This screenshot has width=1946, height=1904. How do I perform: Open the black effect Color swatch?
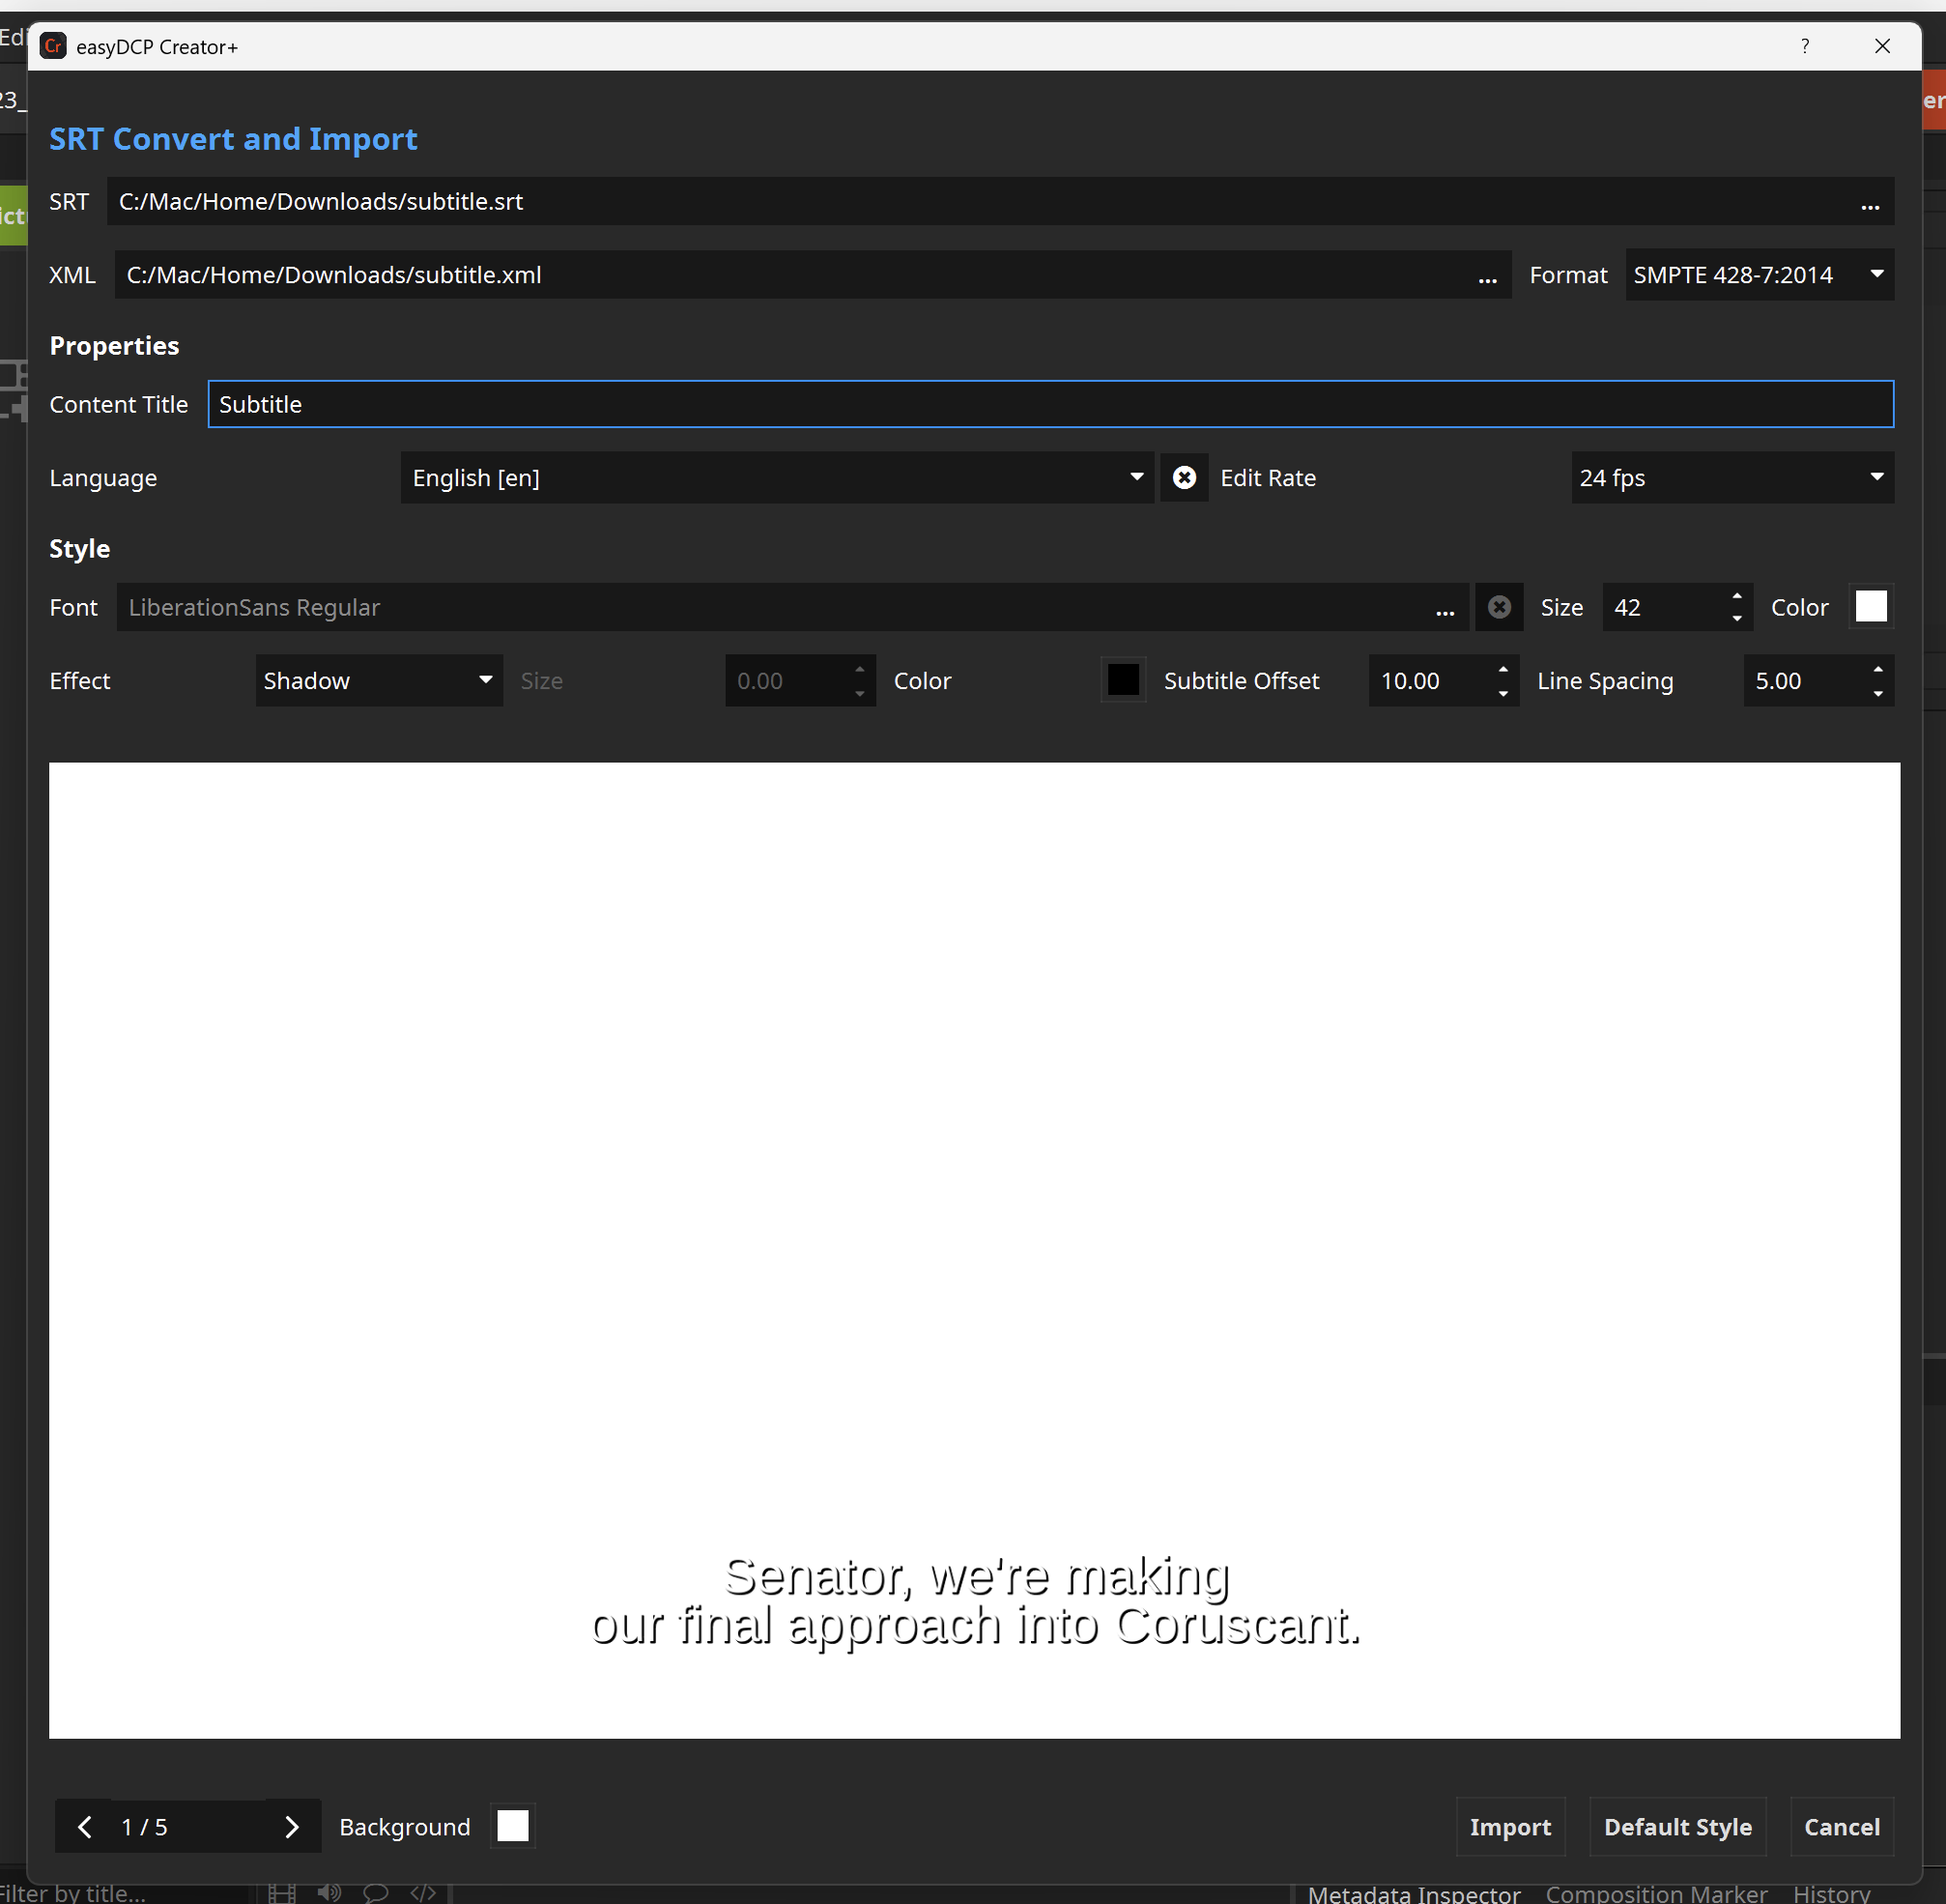click(1123, 680)
